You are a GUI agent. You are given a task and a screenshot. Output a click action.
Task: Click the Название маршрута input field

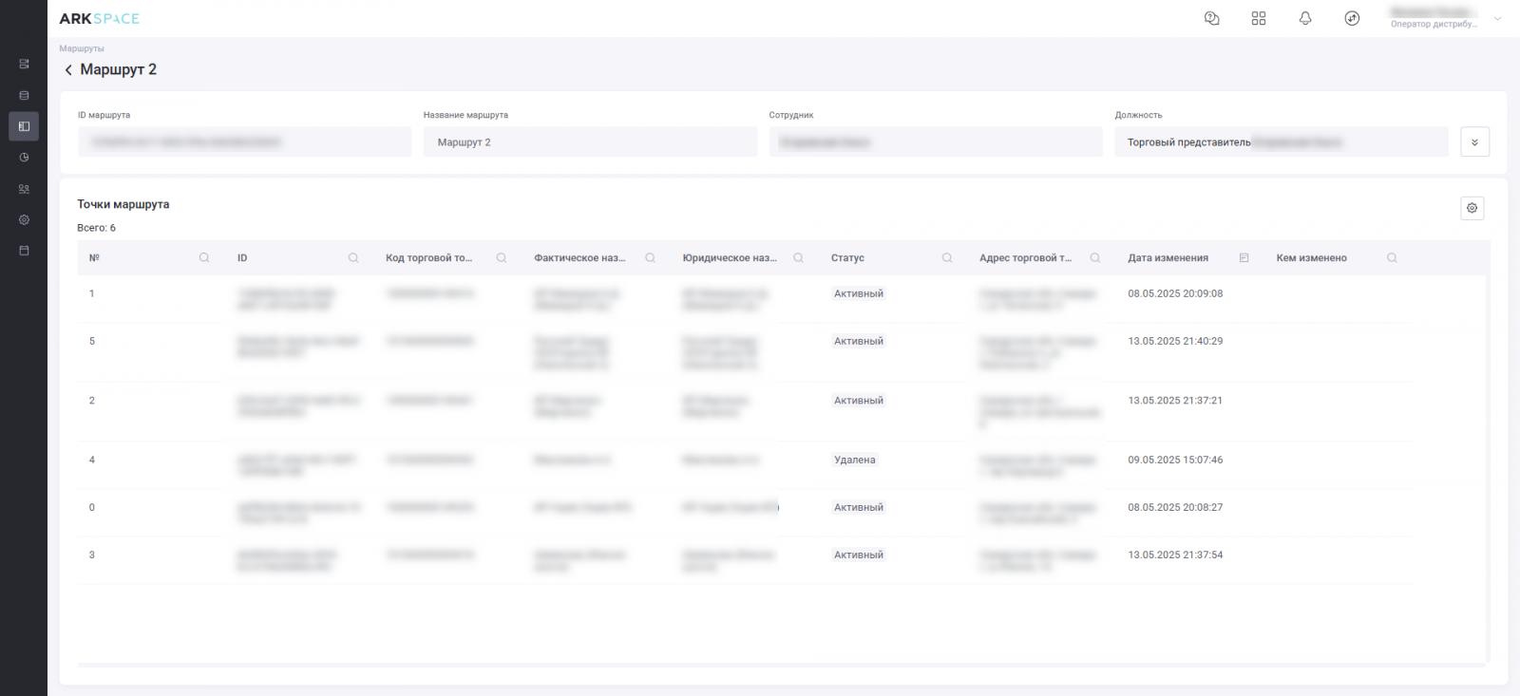[x=590, y=142]
